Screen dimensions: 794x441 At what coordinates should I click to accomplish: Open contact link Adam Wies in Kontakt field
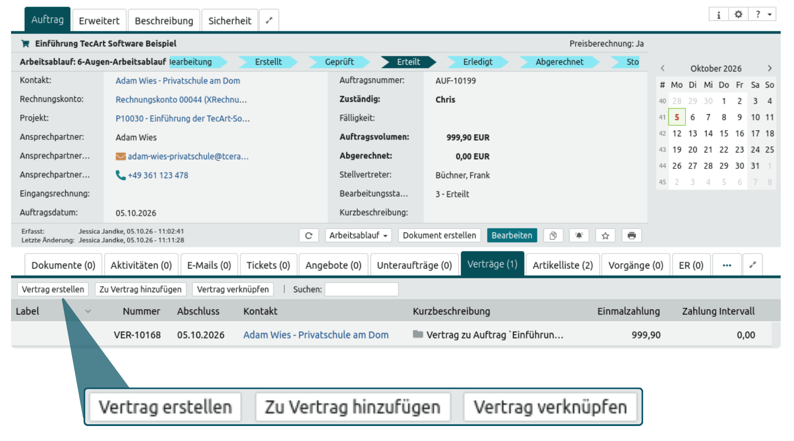(178, 81)
